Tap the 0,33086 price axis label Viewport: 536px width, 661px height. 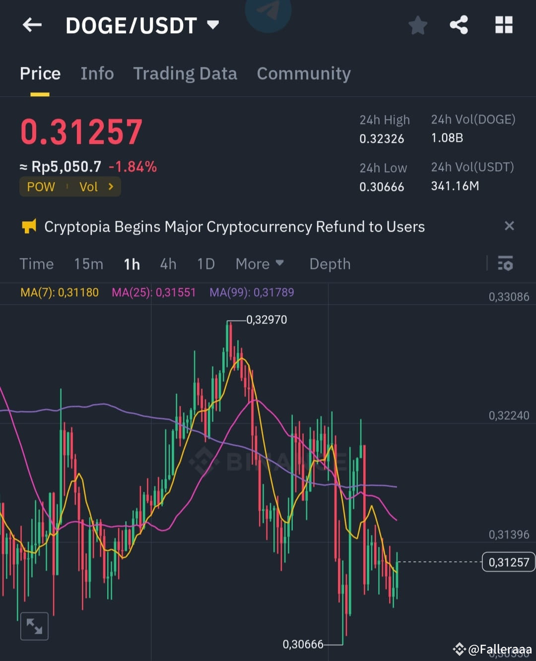point(509,297)
